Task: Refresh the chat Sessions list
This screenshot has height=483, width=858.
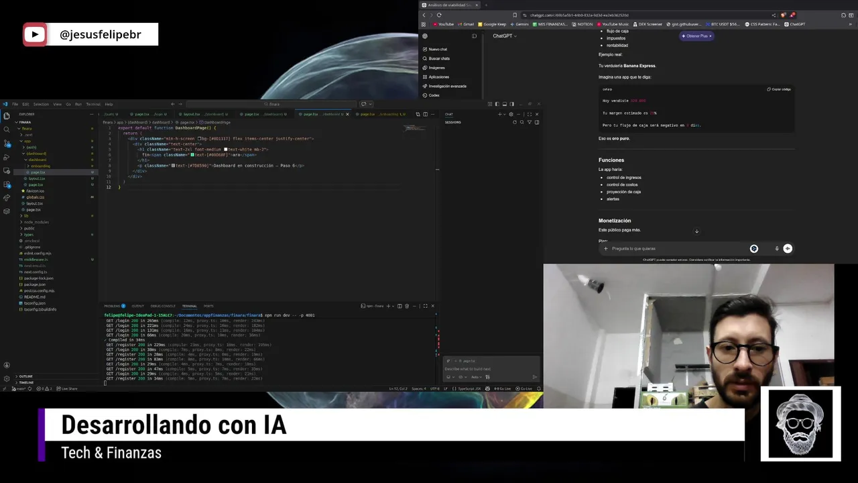Action: (515, 122)
